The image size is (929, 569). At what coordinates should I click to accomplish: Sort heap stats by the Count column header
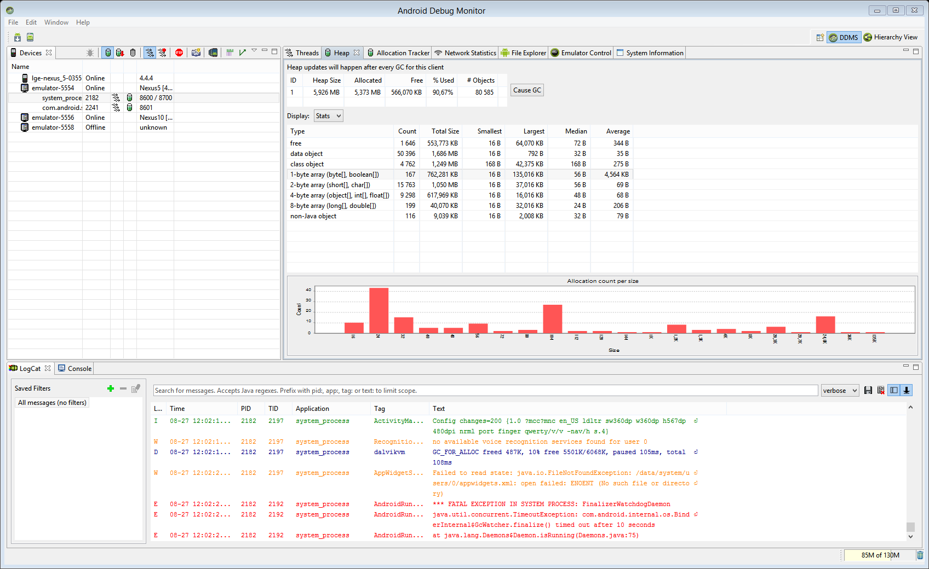point(407,131)
